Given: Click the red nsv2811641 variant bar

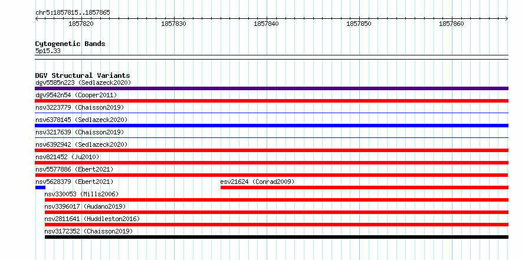Looking at the screenshot, I should coord(277,225).
